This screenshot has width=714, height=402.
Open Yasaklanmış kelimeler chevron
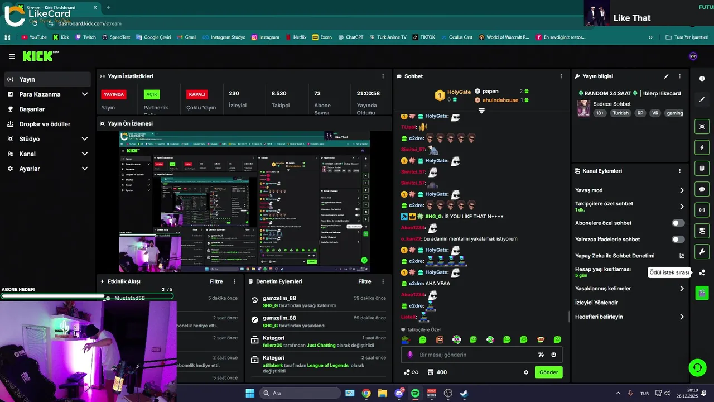682,289
